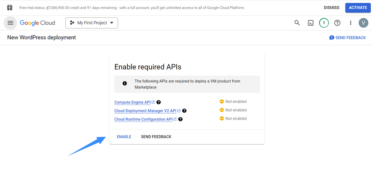
Task: Click the free trial status message text
Action: pos(132,8)
